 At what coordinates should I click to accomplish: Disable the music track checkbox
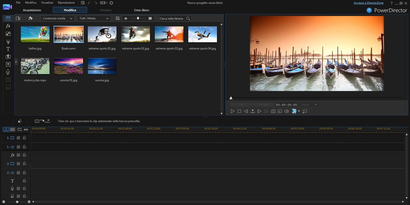tap(18, 196)
